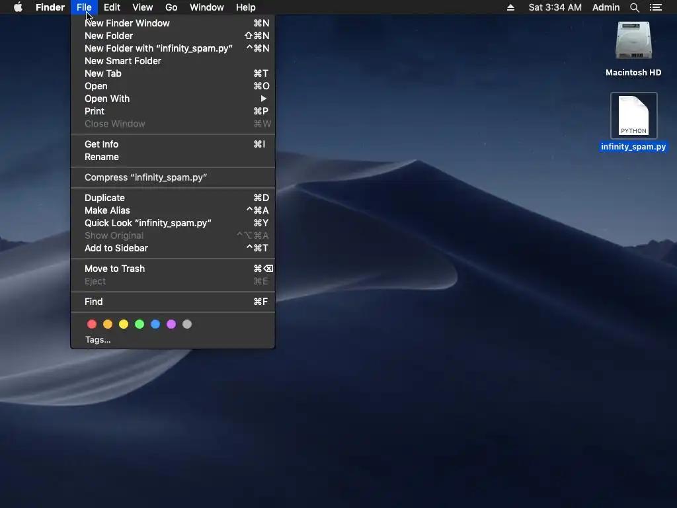The width and height of the screenshot is (677, 508).
Task: Open the Window menu
Action: click(207, 7)
